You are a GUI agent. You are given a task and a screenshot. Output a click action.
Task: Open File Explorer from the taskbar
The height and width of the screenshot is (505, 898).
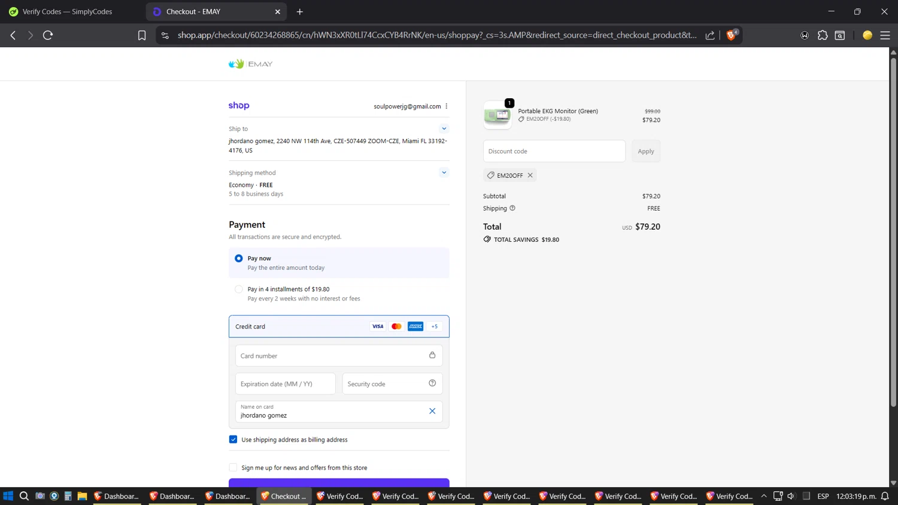[x=82, y=496]
